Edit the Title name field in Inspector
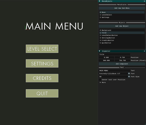Screen dimensions: 146x125 coord(114,54)
